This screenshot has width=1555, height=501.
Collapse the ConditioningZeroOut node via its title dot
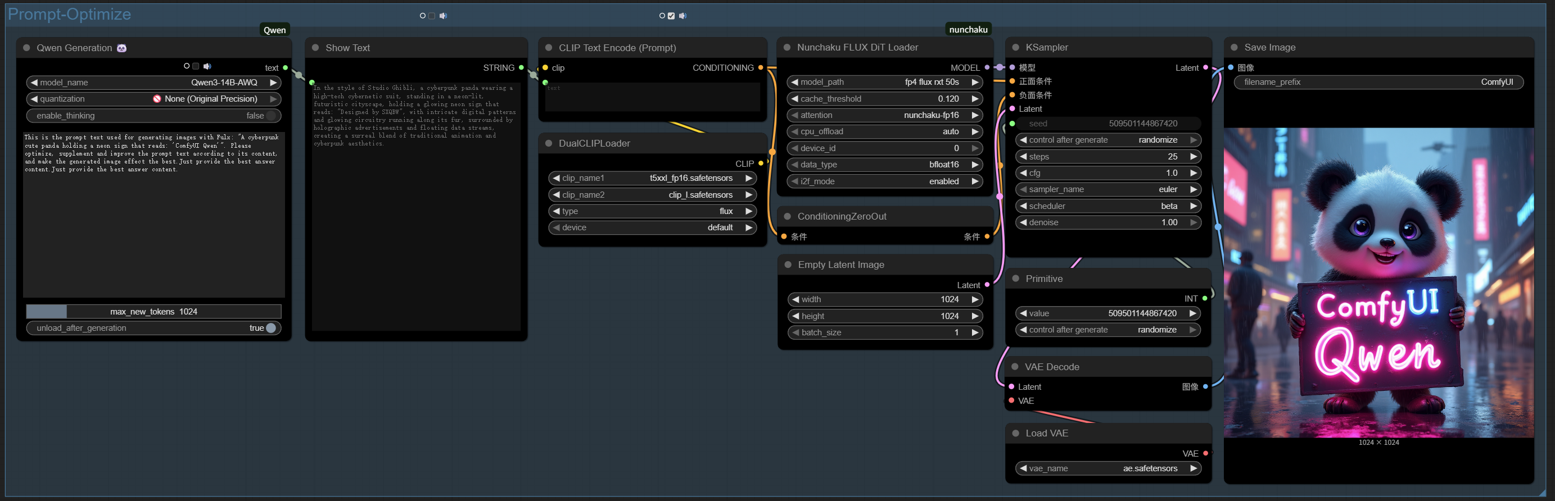pyautogui.click(x=787, y=216)
